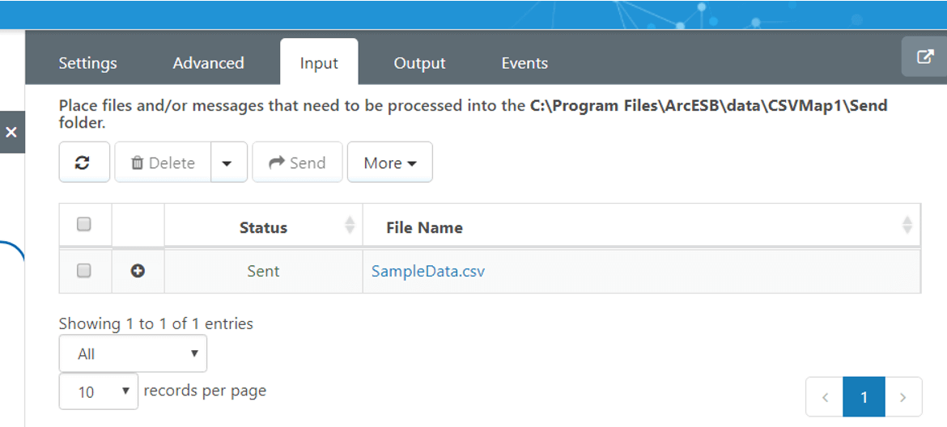Change the records per page dropdown
Image resolution: width=947 pixels, height=427 pixels.
pos(98,391)
